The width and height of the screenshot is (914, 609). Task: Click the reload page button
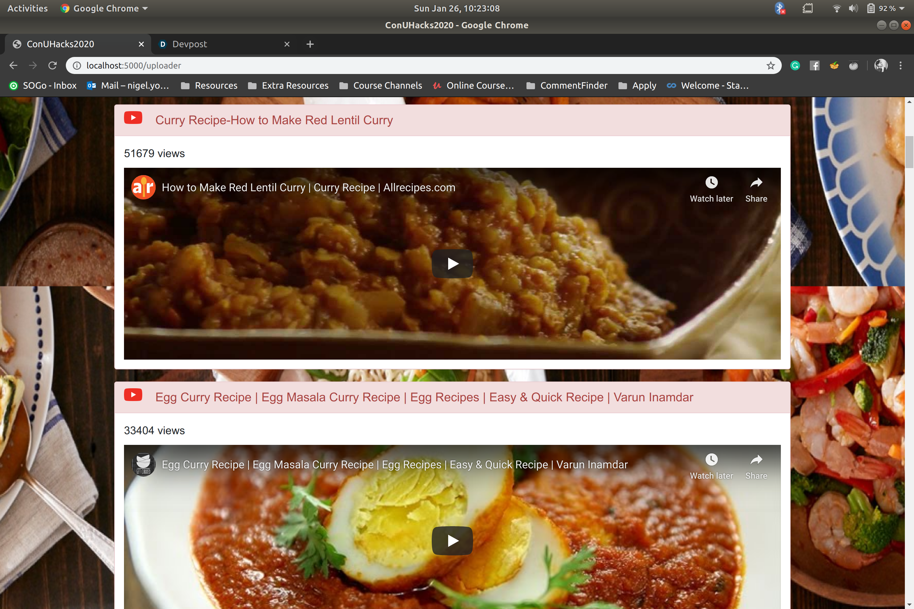[52, 66]
